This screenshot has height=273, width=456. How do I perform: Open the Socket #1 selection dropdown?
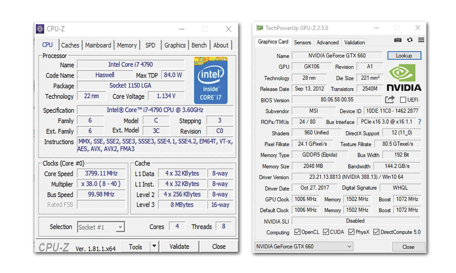[101, 227]
